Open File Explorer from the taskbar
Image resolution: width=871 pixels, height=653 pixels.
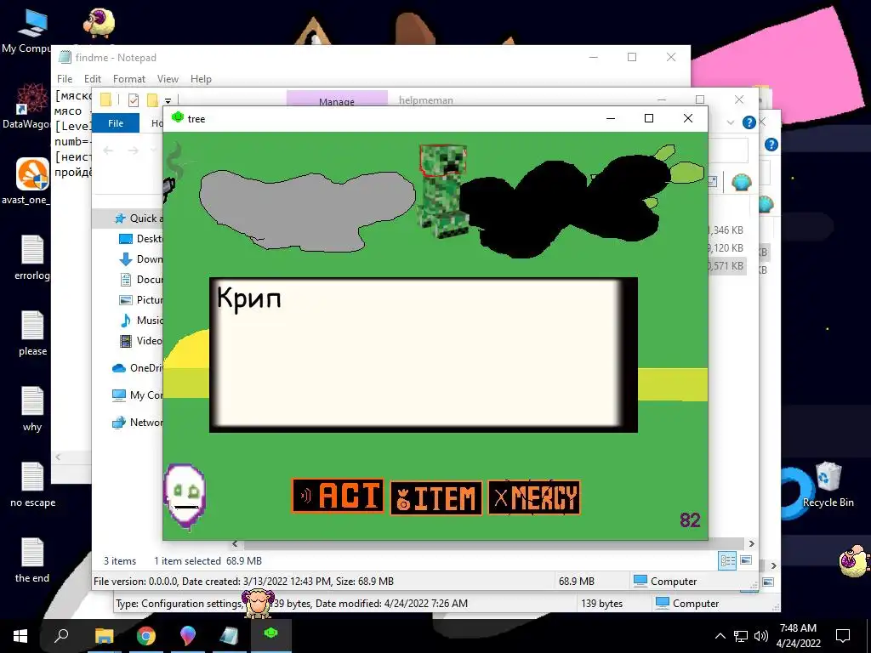[x=104, y=636]
